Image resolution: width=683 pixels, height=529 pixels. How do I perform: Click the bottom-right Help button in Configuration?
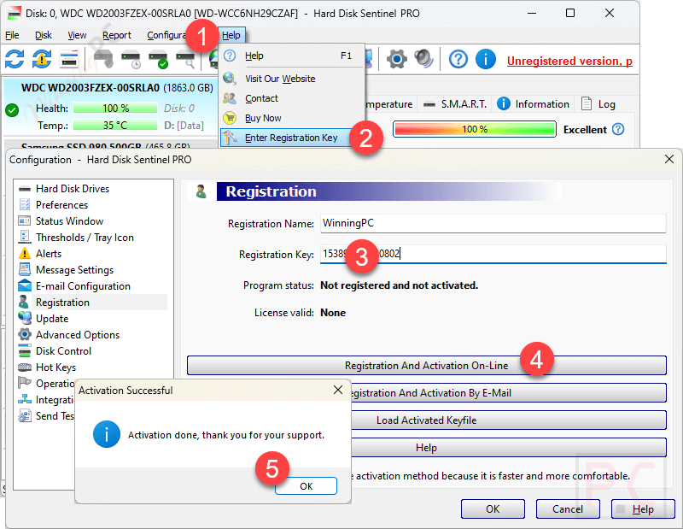pyautogui.click(x=643, y=509)
